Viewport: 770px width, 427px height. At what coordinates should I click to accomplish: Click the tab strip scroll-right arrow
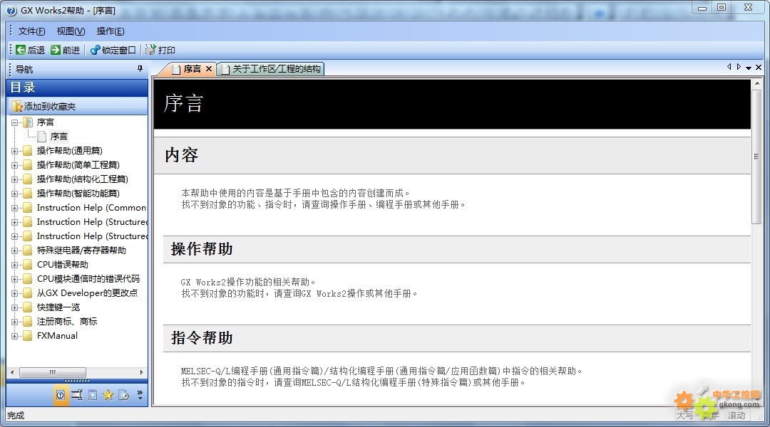point(739,67)
